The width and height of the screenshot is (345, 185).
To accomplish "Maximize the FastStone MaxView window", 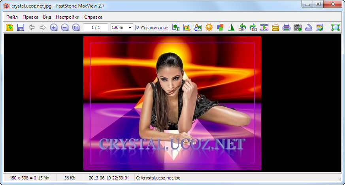I will (318, 4).
